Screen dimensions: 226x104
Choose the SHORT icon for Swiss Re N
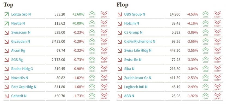pyautogui.click(x=218, y=60)
